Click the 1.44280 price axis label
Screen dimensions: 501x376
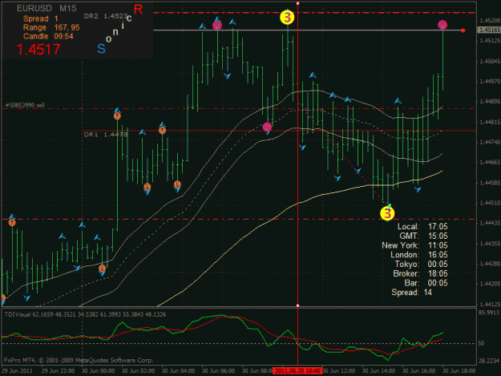pyautogui.click(x=490, y=264)
